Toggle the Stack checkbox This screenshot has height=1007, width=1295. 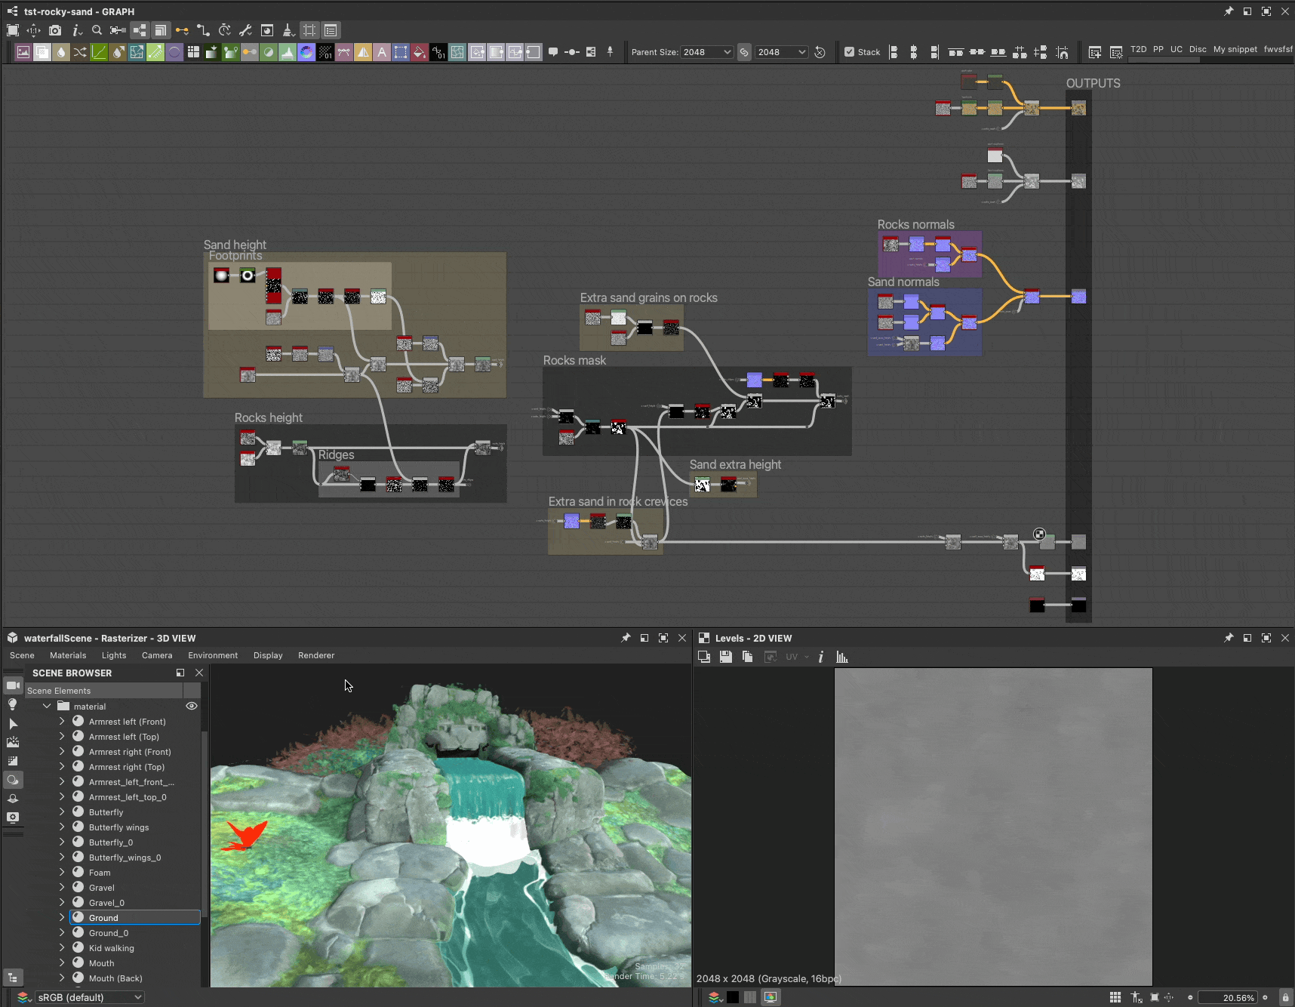pyautogui.click(x=850, y=52)
